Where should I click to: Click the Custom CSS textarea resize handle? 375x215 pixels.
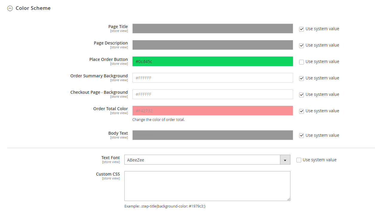coord(289,199)
